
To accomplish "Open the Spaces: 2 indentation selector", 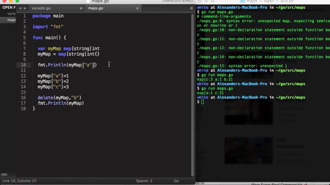I will click(x=144, y=181).
